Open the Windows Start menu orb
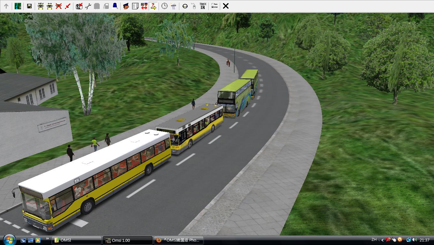 9,240
